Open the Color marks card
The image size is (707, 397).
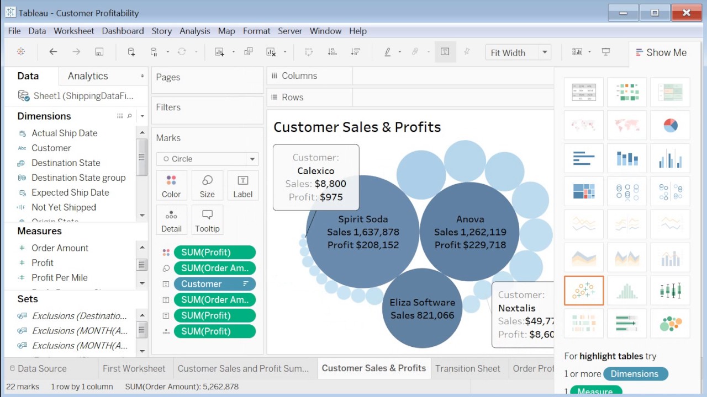click(171, 186)
